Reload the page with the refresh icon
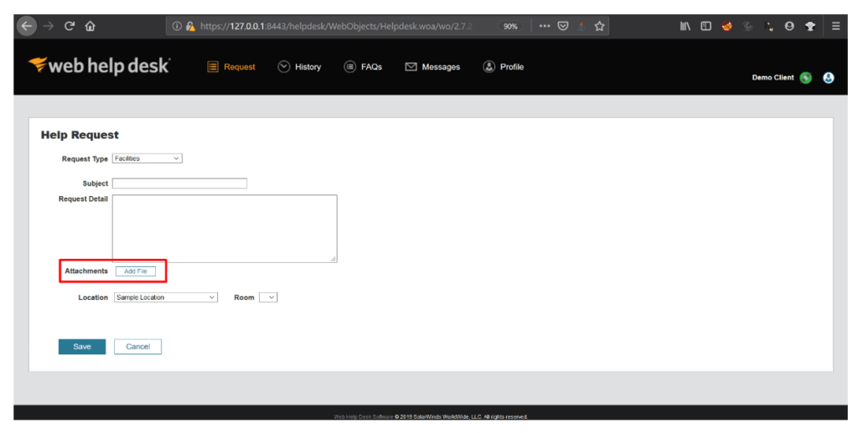The width and height of the screenshot is (858, 433). coord(69,26)
